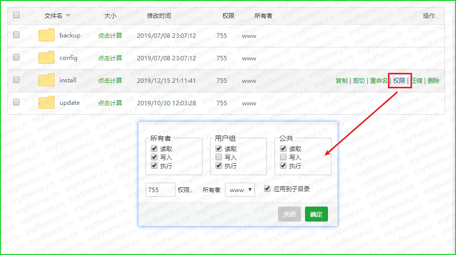
Task: Click rename link for install folder
Action: pos(378,80)
